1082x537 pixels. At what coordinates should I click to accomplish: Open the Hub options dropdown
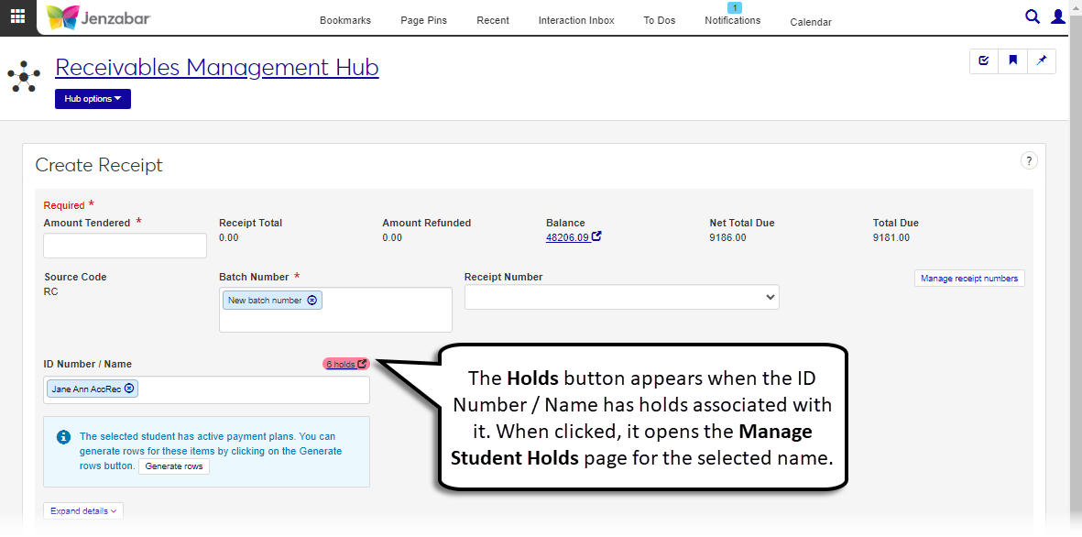point(93,99)
